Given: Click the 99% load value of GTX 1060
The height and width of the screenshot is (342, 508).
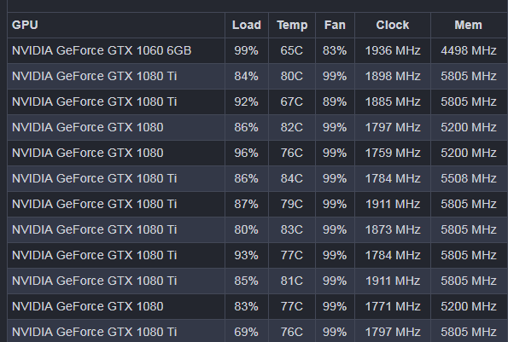Looking at the screenshot, I should pyautogui.click(x=246, y=50).
